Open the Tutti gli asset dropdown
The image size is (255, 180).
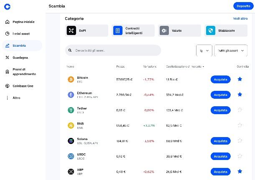point(231,50)
